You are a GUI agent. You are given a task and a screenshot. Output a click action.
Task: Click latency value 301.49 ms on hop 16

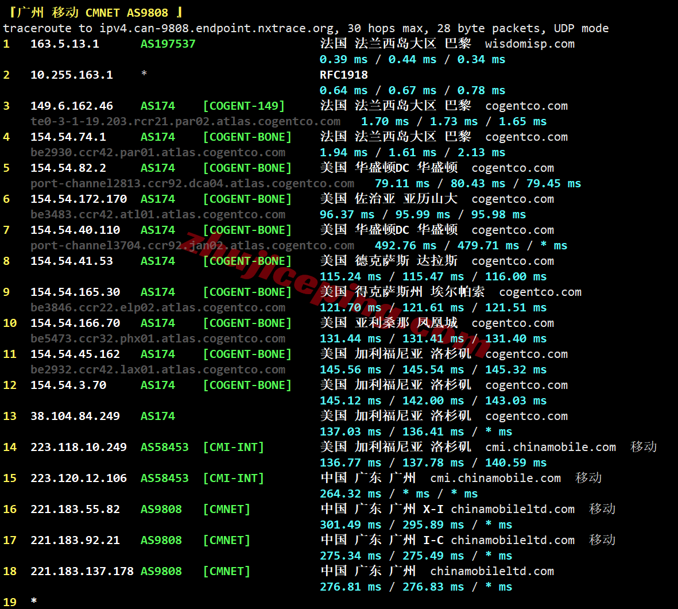tap(350, 525)
